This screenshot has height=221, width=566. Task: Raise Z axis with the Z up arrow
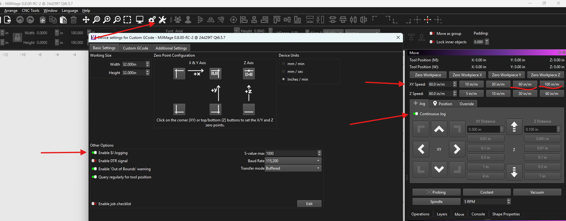[514, 127]
